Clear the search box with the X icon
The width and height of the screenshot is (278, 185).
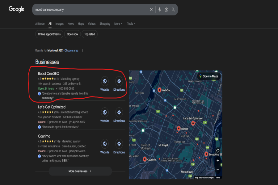151,10
